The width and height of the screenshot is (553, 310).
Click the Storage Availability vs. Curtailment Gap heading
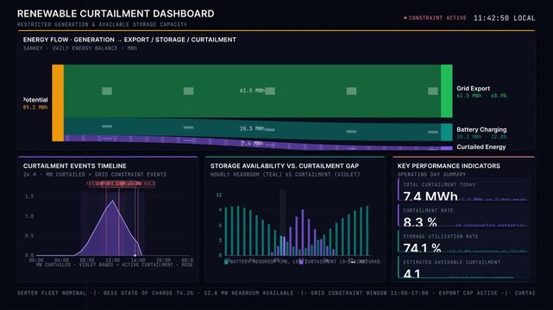(x=285, y=165)
